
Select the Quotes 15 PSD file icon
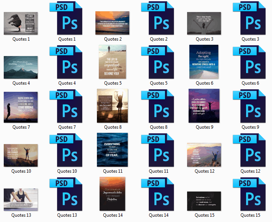(249, 194)
